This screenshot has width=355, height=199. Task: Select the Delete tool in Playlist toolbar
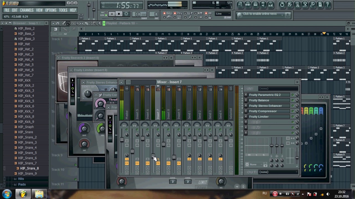[73, 23]
